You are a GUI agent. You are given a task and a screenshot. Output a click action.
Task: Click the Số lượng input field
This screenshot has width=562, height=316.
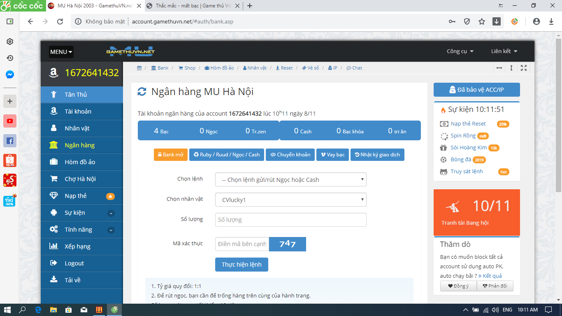(x=290, y=220)
